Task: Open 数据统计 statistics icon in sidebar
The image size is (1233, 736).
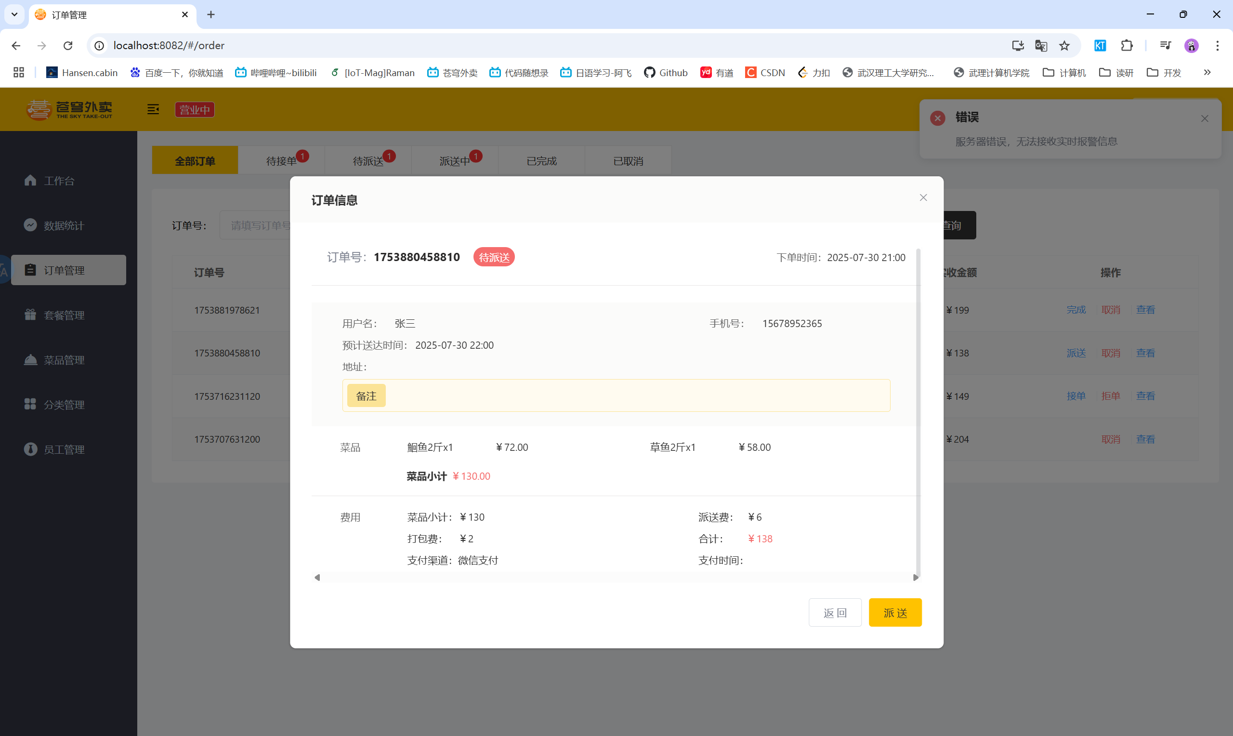Action: click(30, 225)
